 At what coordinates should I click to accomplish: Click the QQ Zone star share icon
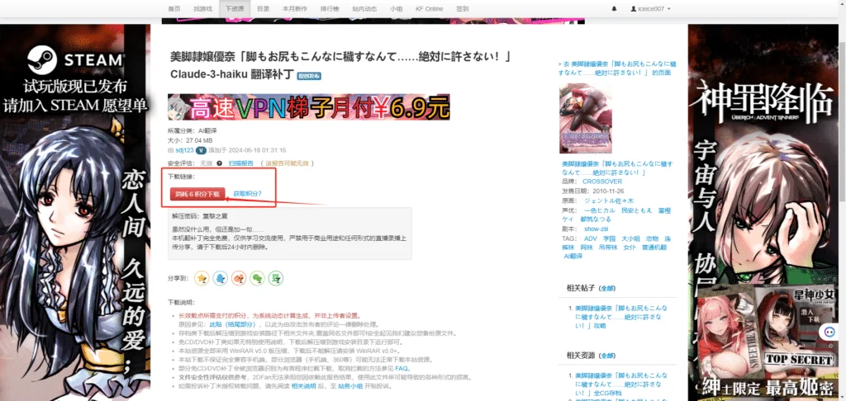click(202, 278)
